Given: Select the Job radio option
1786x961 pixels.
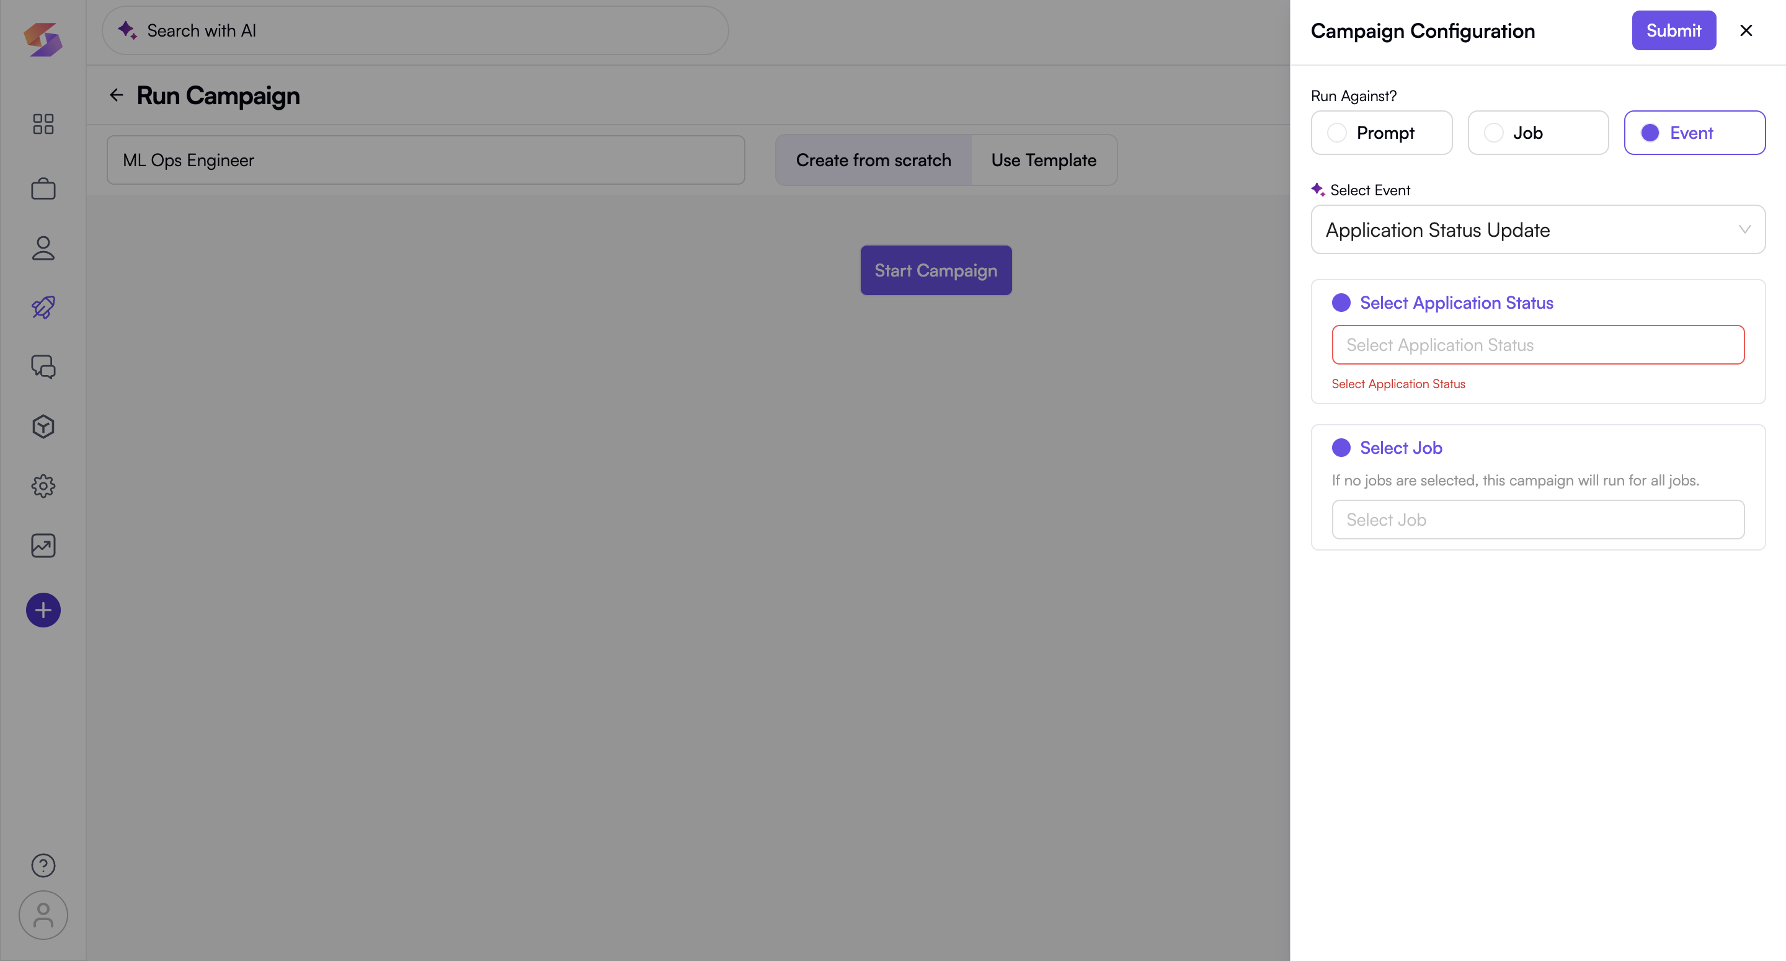Looking at the screenshot, I should 1538,133.
